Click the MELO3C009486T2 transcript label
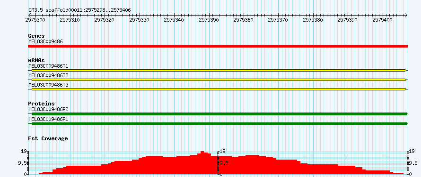 (48, 75)
